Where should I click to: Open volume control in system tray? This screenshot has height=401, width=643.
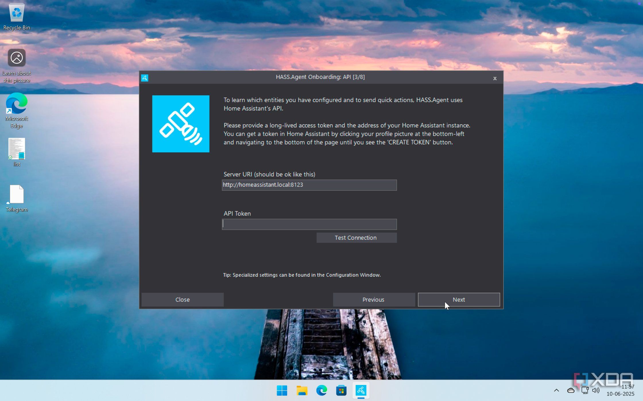596,390
